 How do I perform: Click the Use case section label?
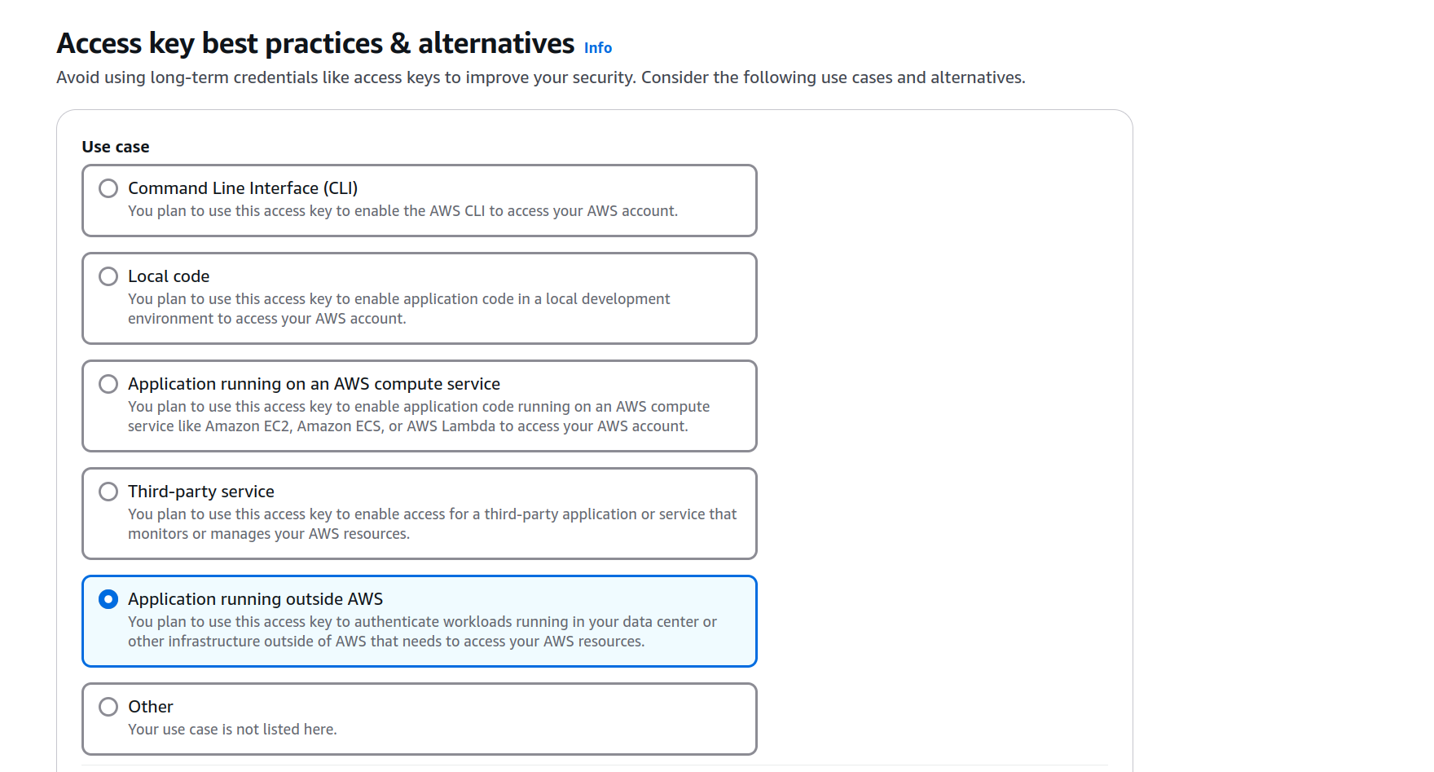[116, 147]
